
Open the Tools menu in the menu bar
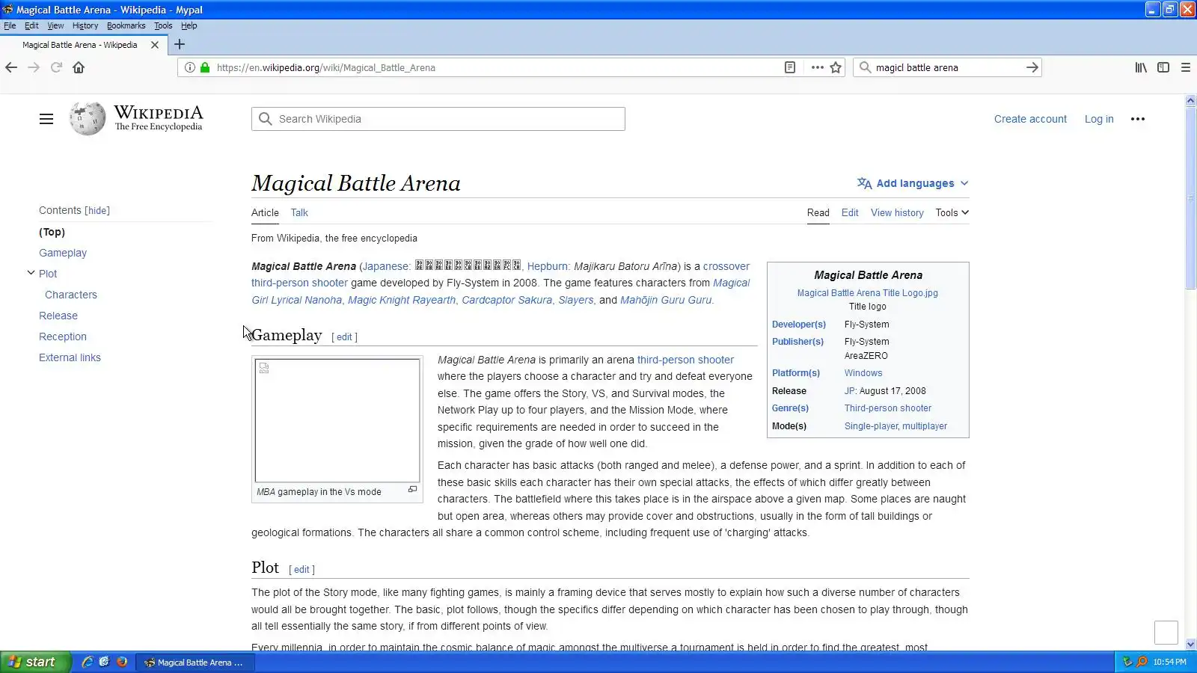[x=163, y=25]
